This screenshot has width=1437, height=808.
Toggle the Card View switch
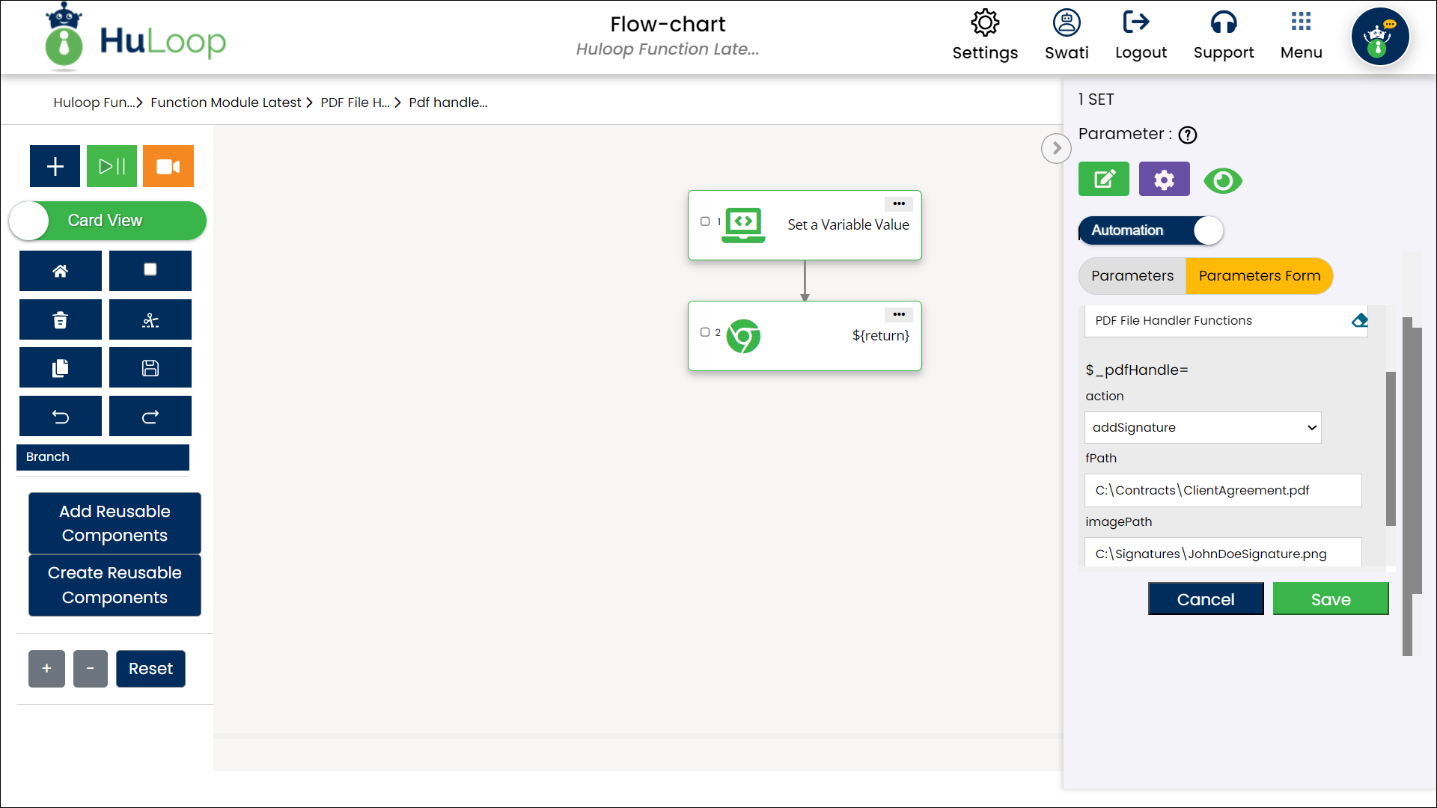(108, 221)
